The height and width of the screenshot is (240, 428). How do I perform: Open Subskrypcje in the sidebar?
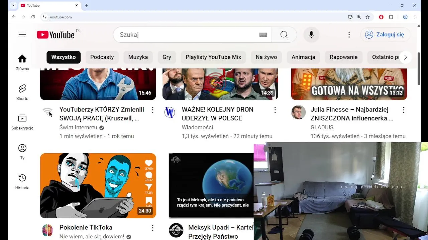pos(22,122)
